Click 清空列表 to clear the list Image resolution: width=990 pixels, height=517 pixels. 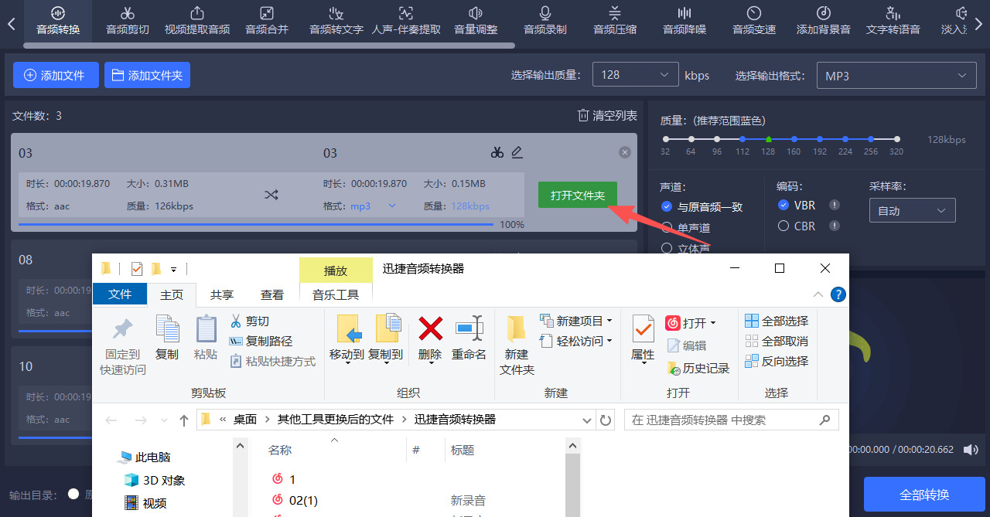607,115
